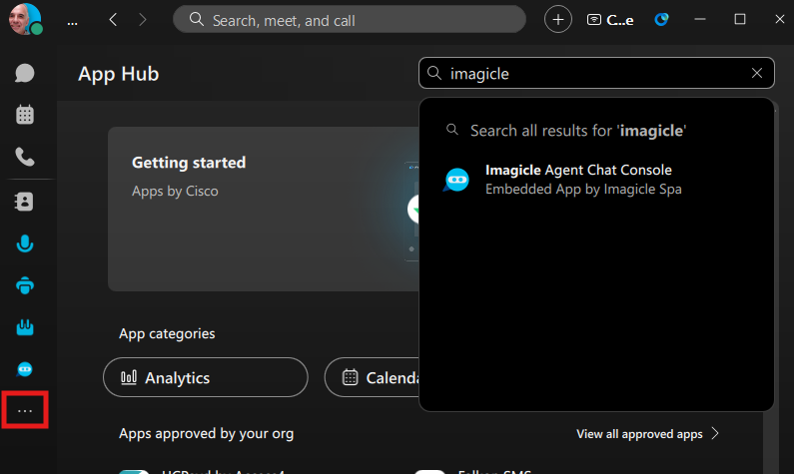Open the Calling phone icon in sidebar
The width and height of the screenshot is (794, 474).
(25, 157)
